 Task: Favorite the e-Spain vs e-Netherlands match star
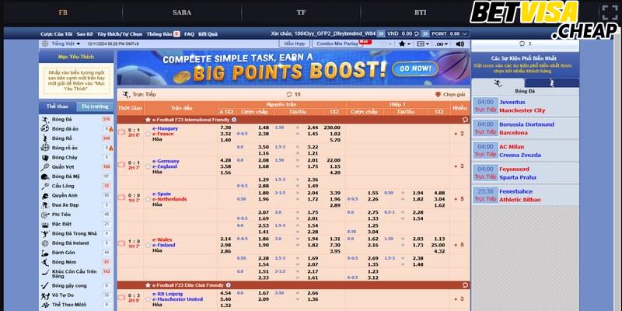pos(149,199)
